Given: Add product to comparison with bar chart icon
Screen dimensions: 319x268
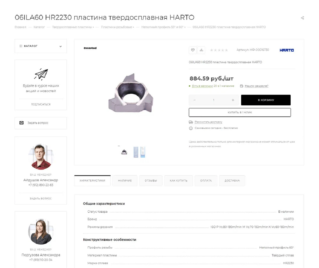Looking at the screenshot, I should (x=201, y=50).
